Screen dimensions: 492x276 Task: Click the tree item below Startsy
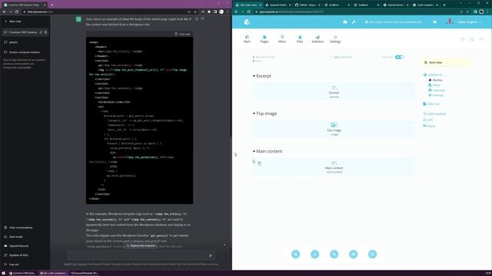[434, 85]
